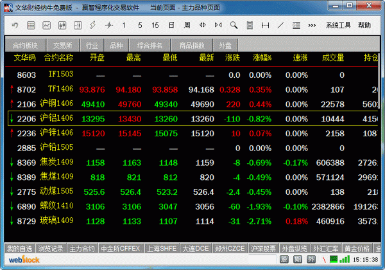Select the 焦煤1409 contract row
The width and height of the screenshot is (385, 270).
coord(193,177)
